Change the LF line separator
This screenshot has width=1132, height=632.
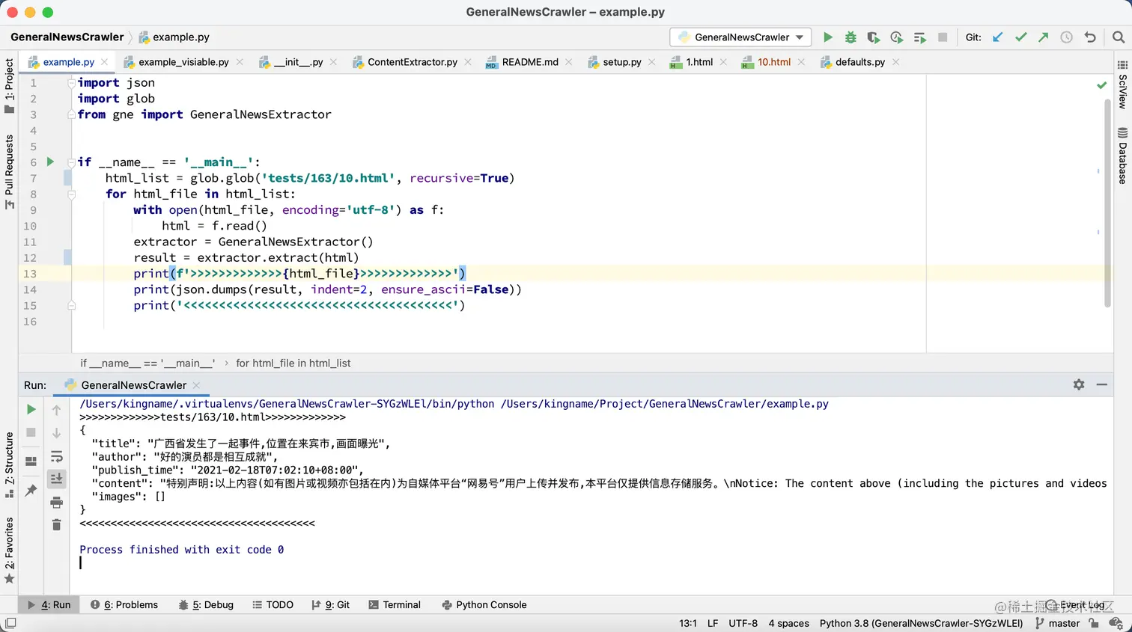pos(713,623)
